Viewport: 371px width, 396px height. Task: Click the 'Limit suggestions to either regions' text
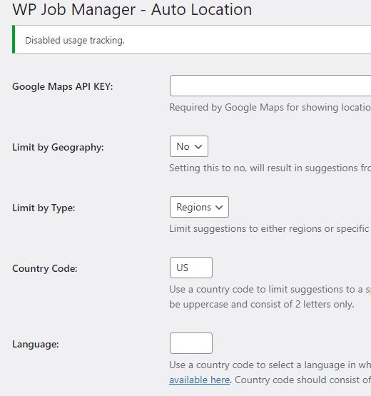[270, 228]
